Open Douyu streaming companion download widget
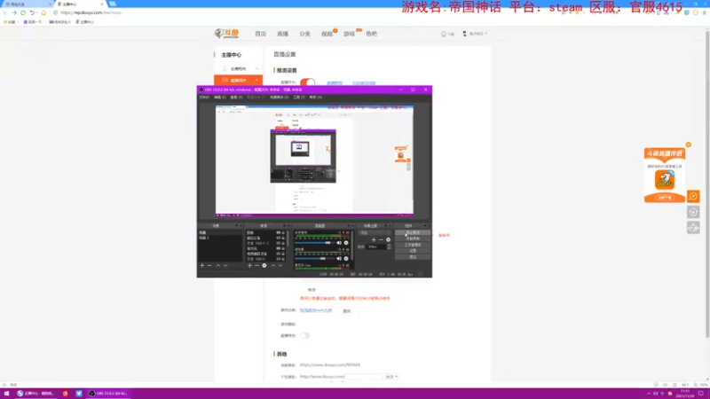The height and width of the screenshot is (399, 710). 665,175
